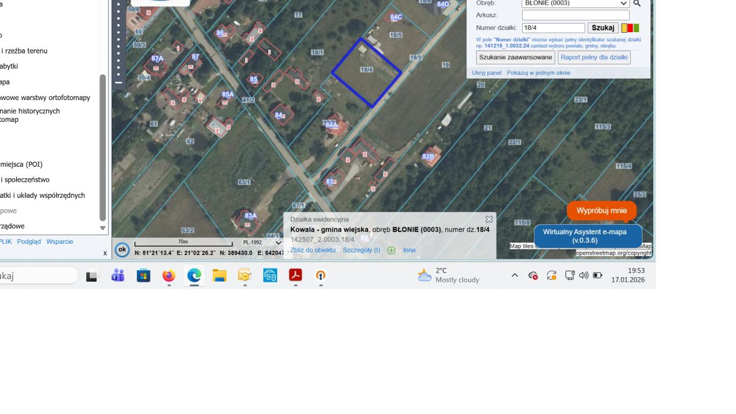The width and height of the screenshot is (736, 414).
Task: Close the Działka ewidencyjna info popup
Action: 489,219
